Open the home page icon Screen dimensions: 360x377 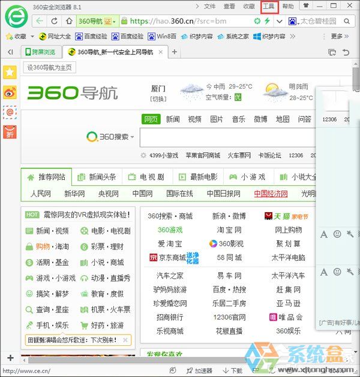pos(69,21)
